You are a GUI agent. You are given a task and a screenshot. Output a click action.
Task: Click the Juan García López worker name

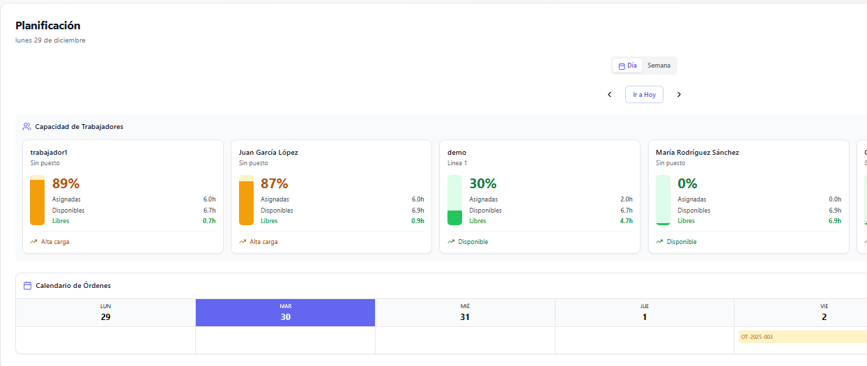(268, 152)
